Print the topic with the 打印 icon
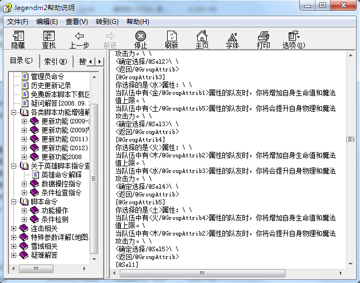Image resolution: width=360 pixels, height=283 pixels. (x=263, y=39)
